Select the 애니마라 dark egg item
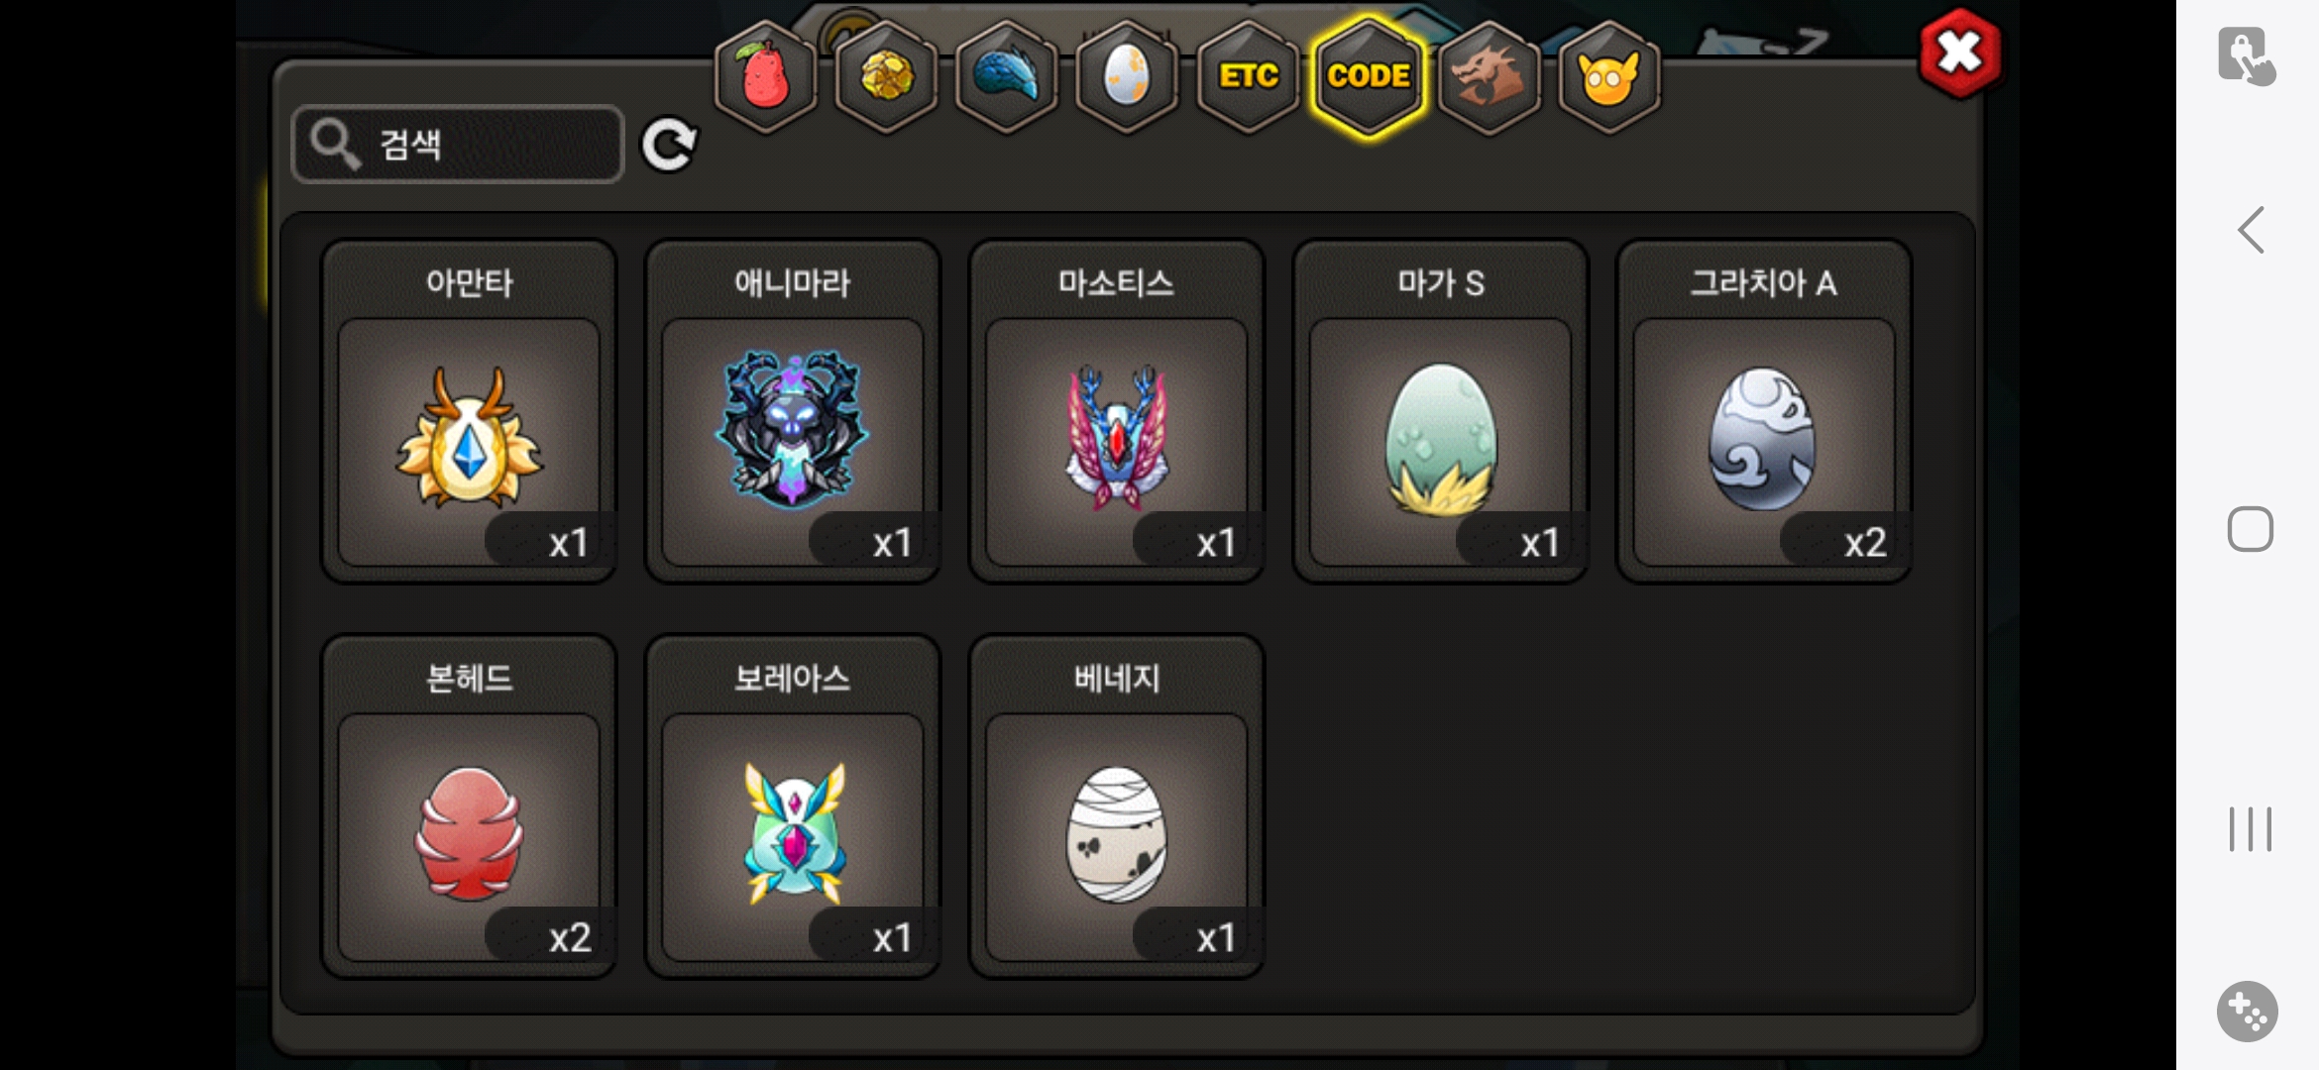 click(x=793, y=411)
